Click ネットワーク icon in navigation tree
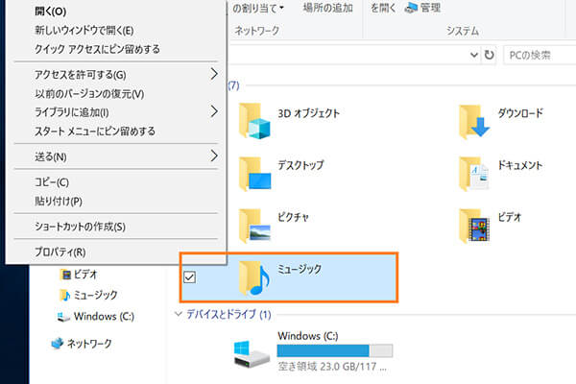The width and height of the screenshot is (576, 384). tap(57, 344)
